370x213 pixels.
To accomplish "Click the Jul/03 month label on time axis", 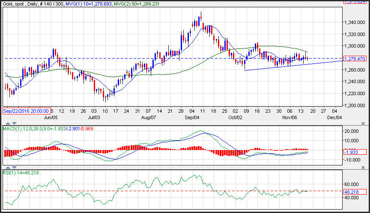I will point(94,117).
